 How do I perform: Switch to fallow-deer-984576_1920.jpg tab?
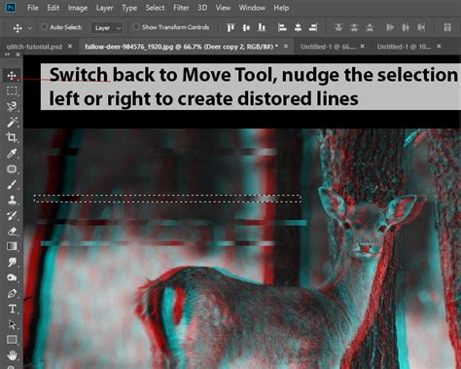pos(181,47)
